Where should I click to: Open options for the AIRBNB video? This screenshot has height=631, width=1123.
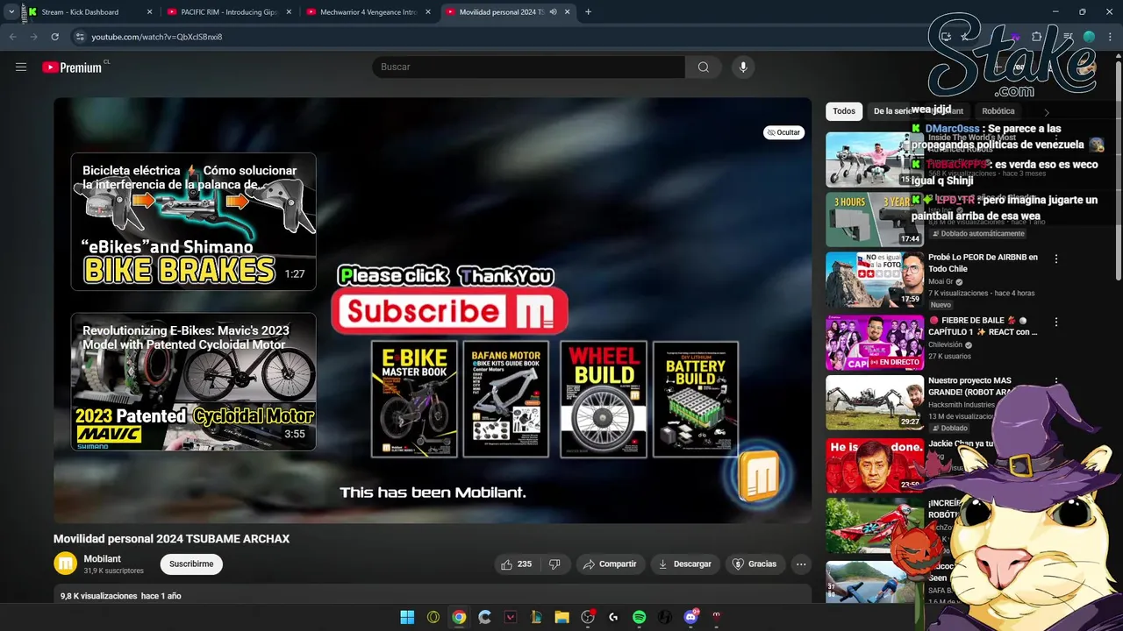tap(1056, 259)
